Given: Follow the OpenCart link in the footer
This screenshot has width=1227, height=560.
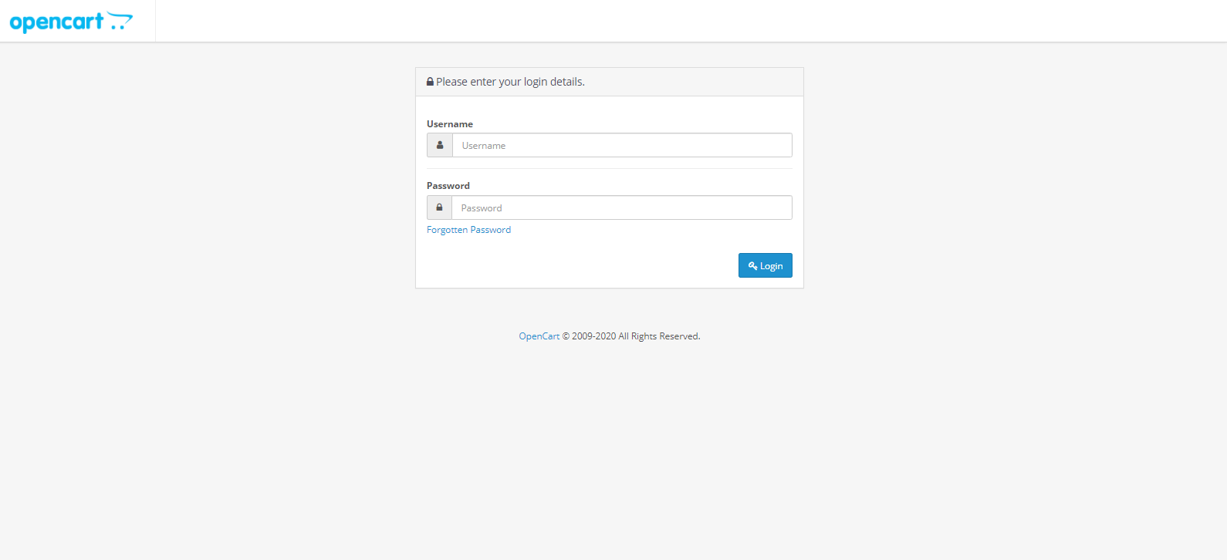Looking at the screenshot, I should 539,336.
